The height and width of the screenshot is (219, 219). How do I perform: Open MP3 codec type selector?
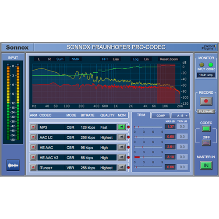51,127
